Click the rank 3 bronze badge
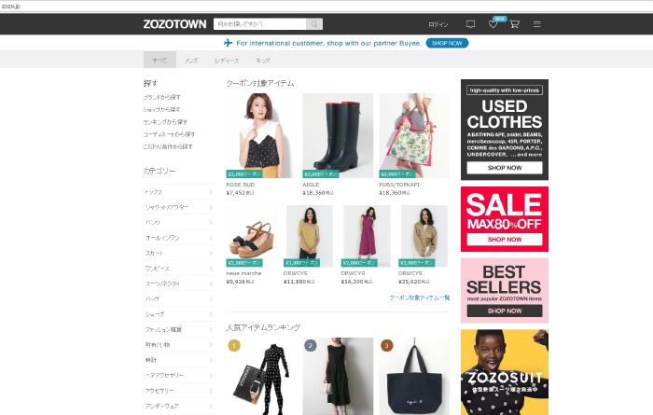This screenshot has height=415, width=653. pos(387,345)
